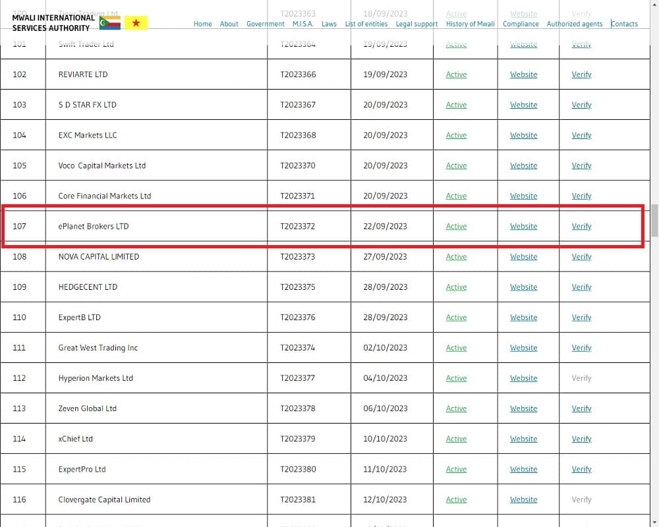Image resolution: width=659 pixels, height=527 pixels.
Task: Open List of entities page
Action: click(x=366, y=24)
